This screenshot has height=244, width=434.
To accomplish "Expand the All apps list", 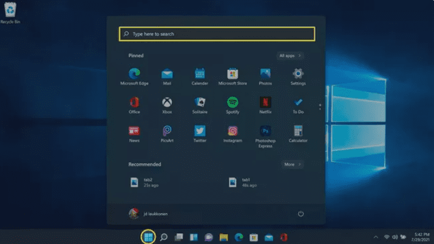I will tap(290, 56).
